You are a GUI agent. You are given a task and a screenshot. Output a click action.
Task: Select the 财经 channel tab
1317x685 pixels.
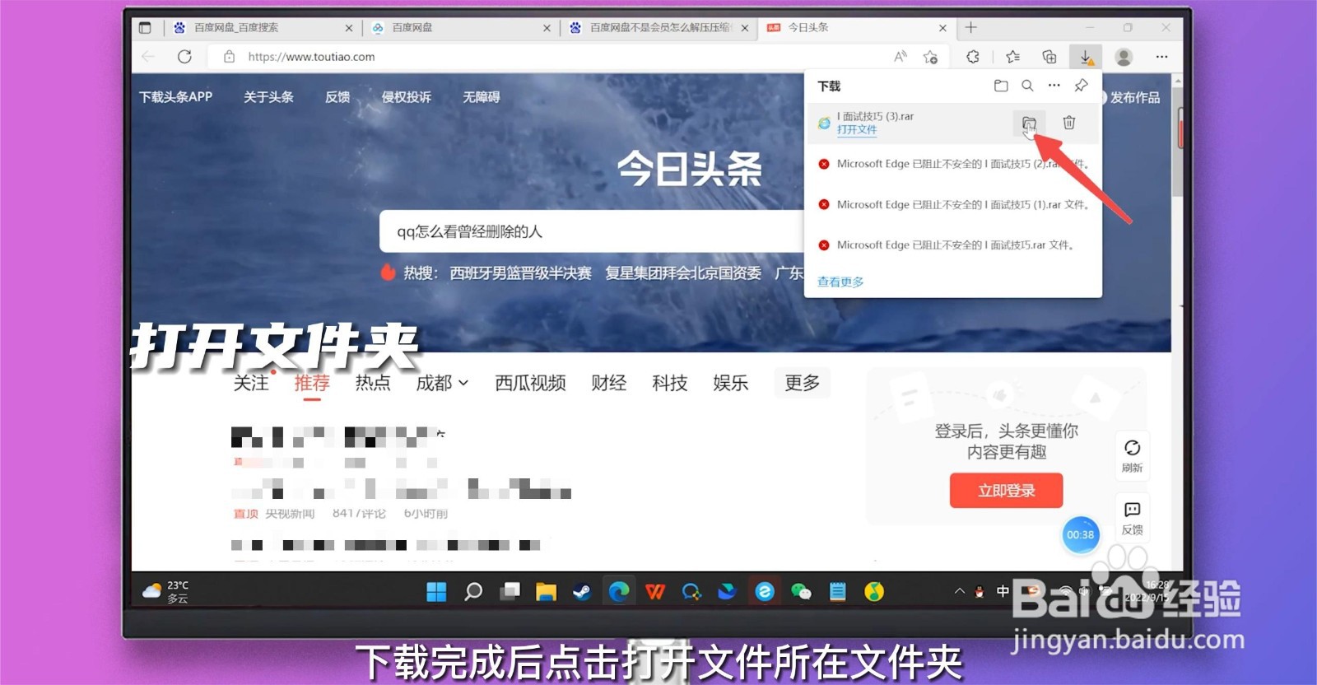pyautogui.click(x=609, y=383)
